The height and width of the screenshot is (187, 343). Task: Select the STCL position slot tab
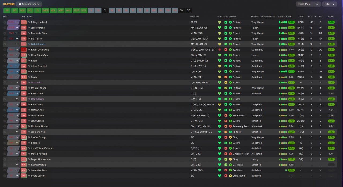tap(84, 10)
